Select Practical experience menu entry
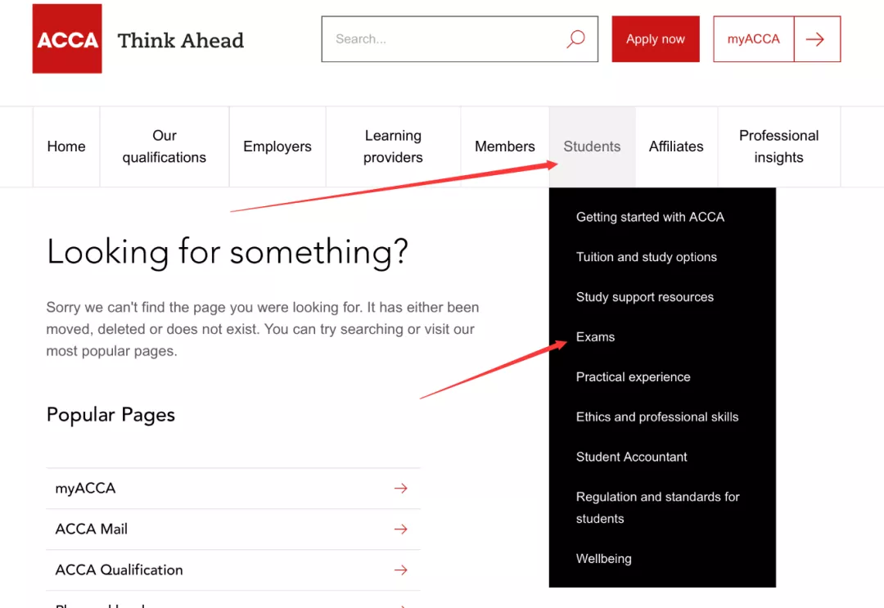884x608 pixels. 633,377
